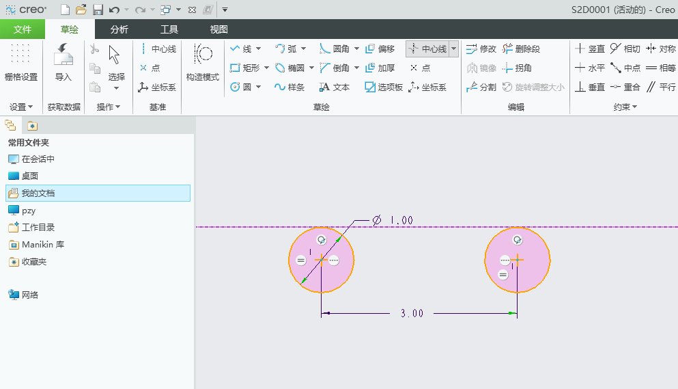Select the 3.00 distance dimension
This screenshot has width=678, height=389.
412,313
